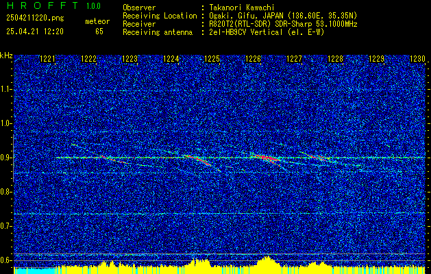This screenshot has width=431, height=274.
Task: Click the 1224 time marker
Action: point(171,59)
